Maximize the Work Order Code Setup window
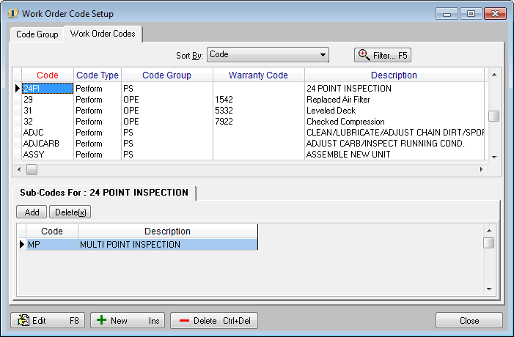The image size is (514, 337). 471,14
